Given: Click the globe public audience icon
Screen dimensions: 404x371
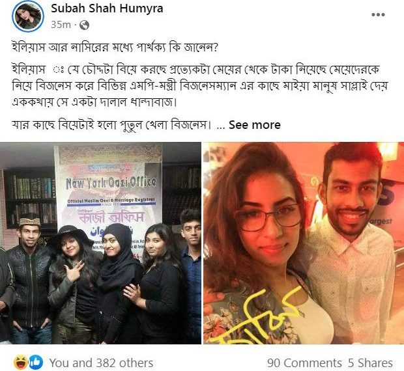Looking at the screenshot, I should 84,25.
